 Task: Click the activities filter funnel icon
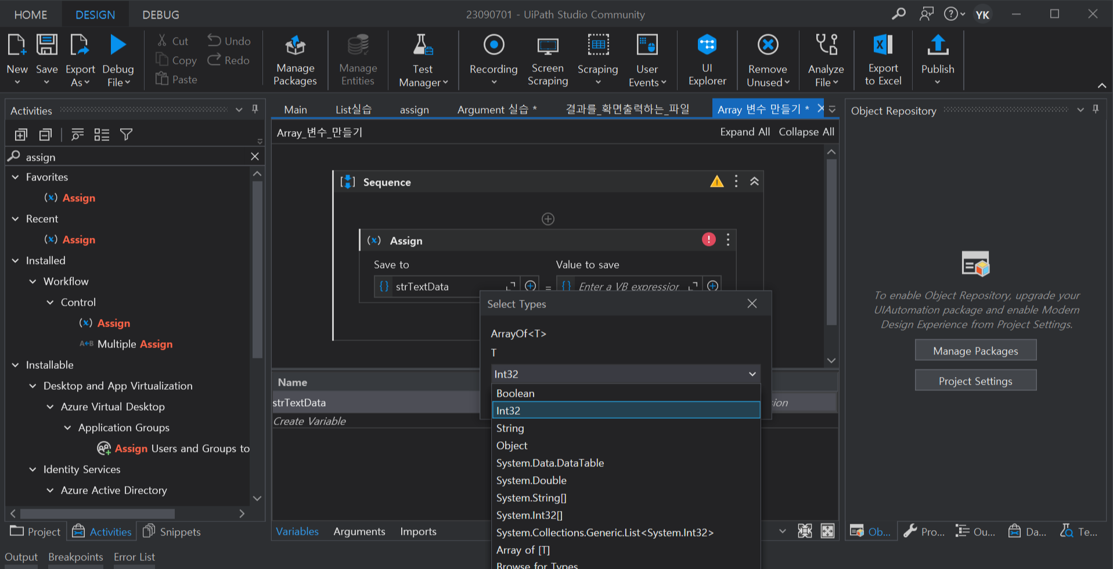tap(126, 135)
